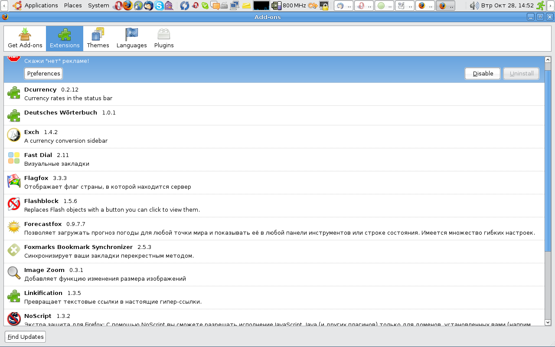555x347 pixels.
Task: Click the Fast Dial colored squares icon
Action: click(14, 158)
